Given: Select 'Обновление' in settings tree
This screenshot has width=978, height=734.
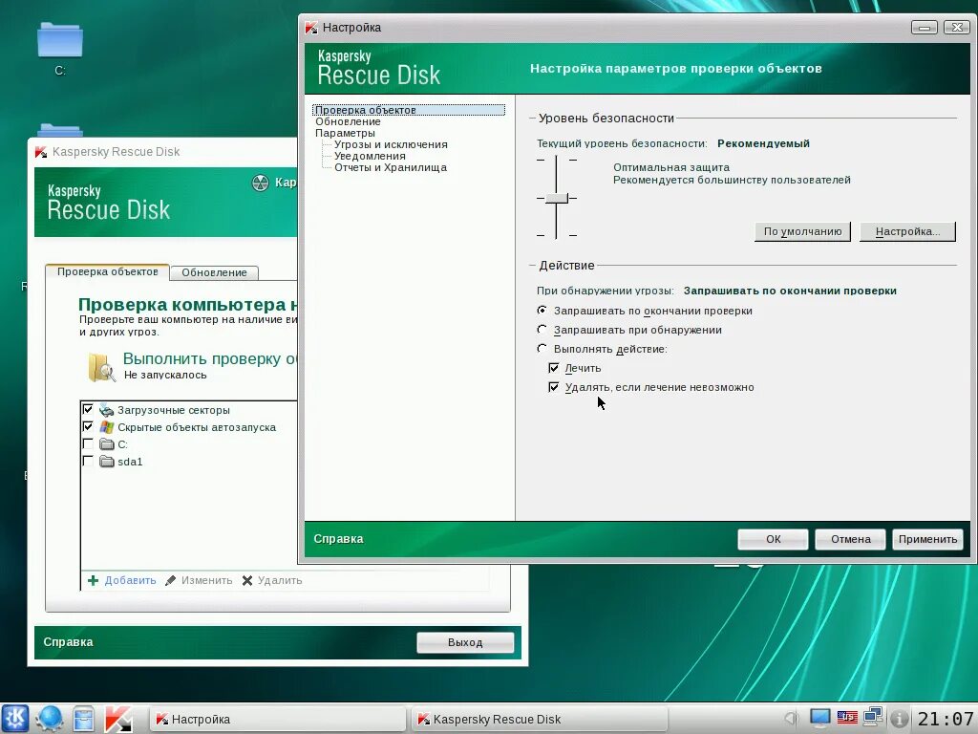Looking at the screenshot, I should (x=348, y=121).
